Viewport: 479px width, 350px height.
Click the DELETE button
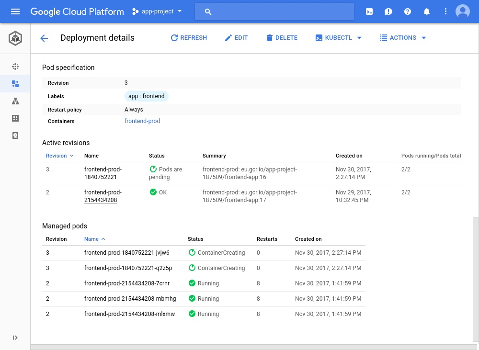pyautogui.click(x=282, y=38)
